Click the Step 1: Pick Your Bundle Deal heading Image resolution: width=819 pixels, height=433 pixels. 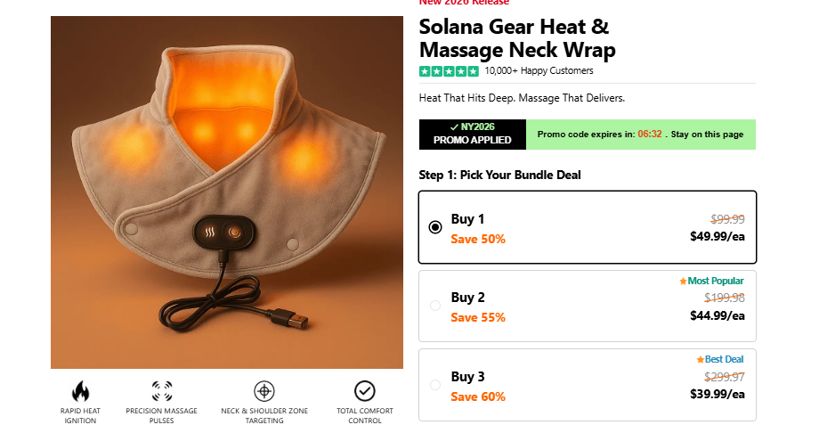[499, 175]
